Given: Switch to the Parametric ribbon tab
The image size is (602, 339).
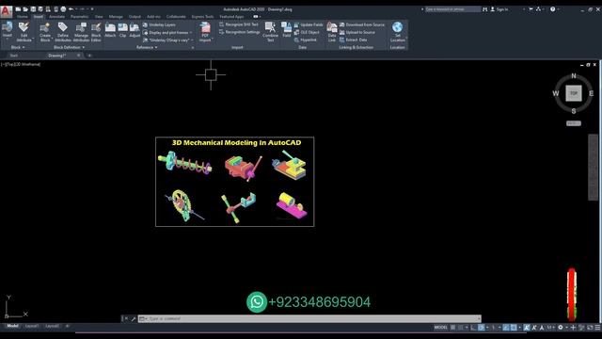Looking at the screenshot, I should [79, 17].
